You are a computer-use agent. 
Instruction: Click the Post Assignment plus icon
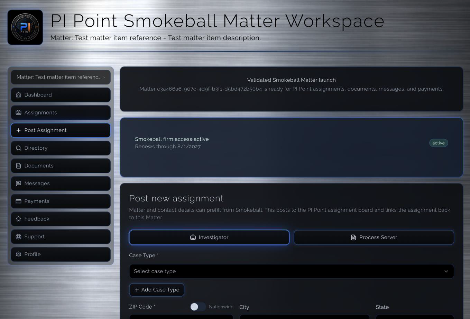pyautogui.click(x=19, y=130)
